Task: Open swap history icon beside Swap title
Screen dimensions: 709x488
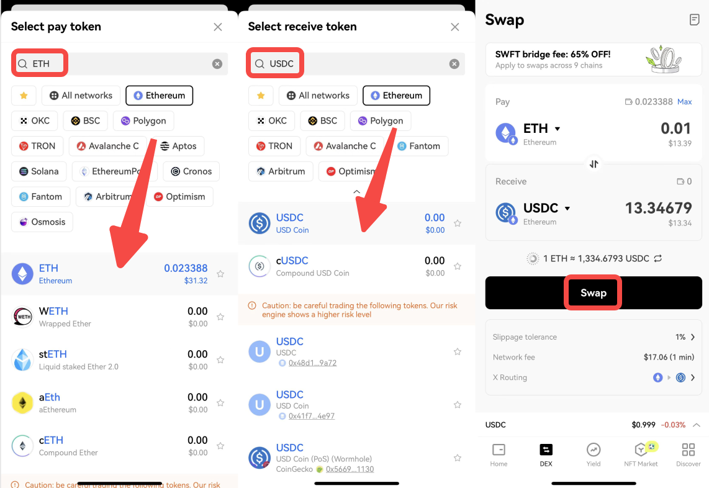Action: point(695,20)
